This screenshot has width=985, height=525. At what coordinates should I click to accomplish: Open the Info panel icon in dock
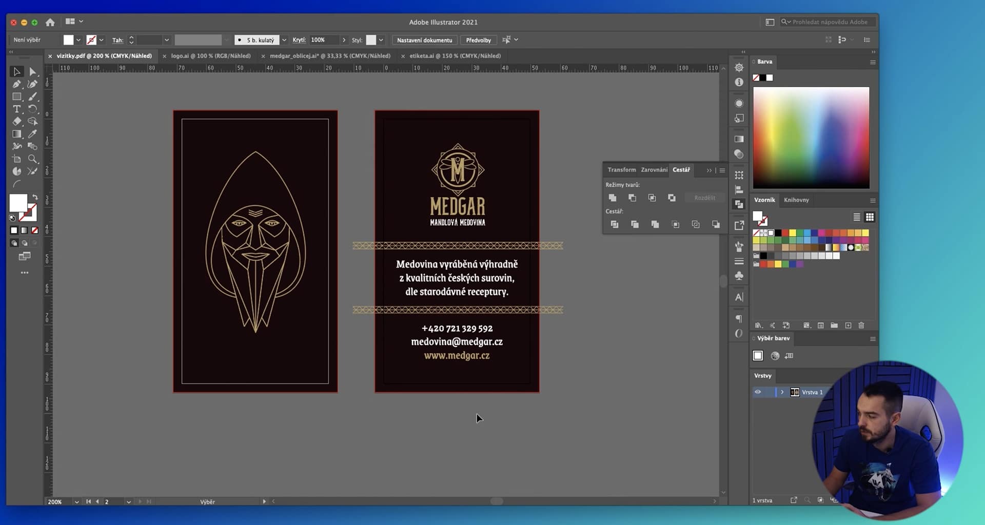pos(739,82)
